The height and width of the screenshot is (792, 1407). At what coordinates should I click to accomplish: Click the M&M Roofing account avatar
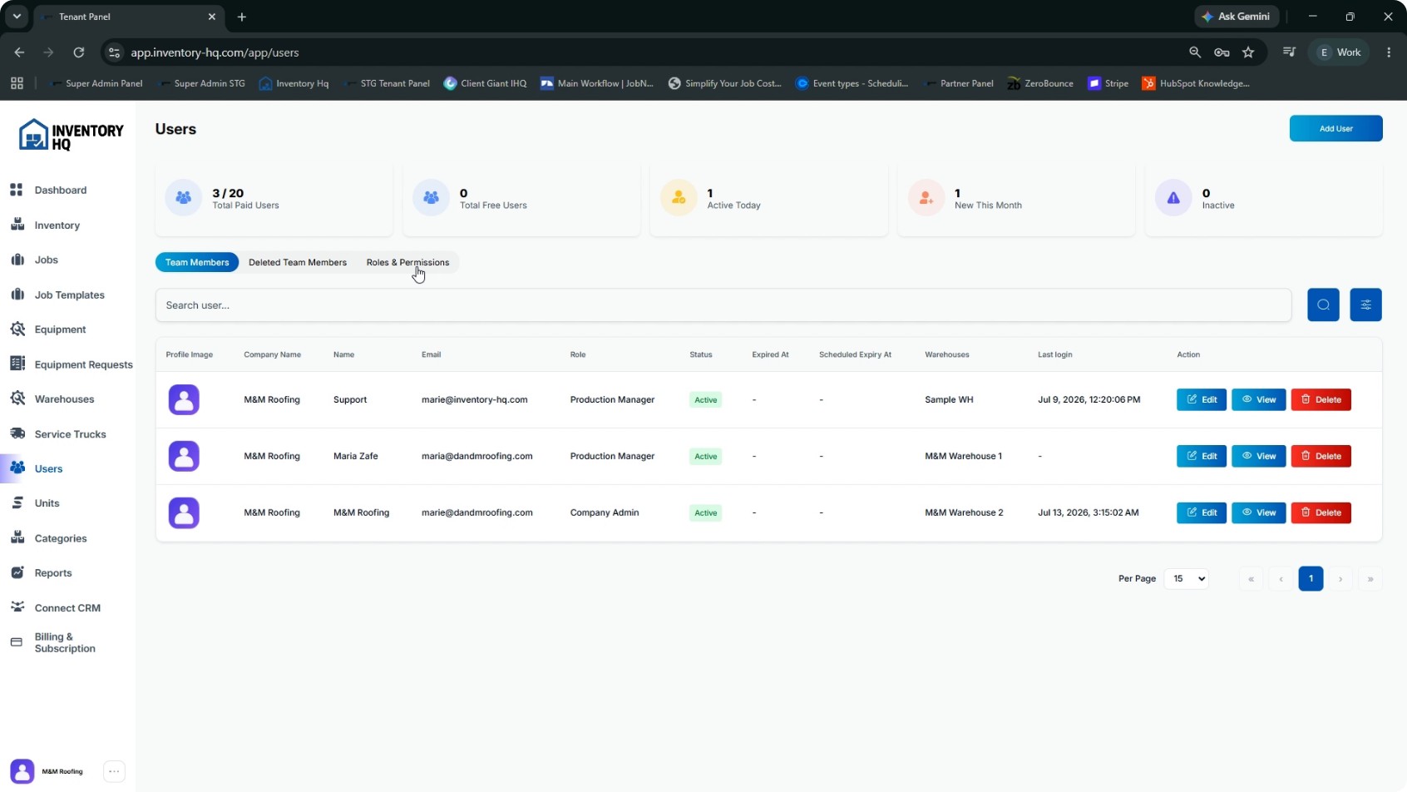[22, 771]
